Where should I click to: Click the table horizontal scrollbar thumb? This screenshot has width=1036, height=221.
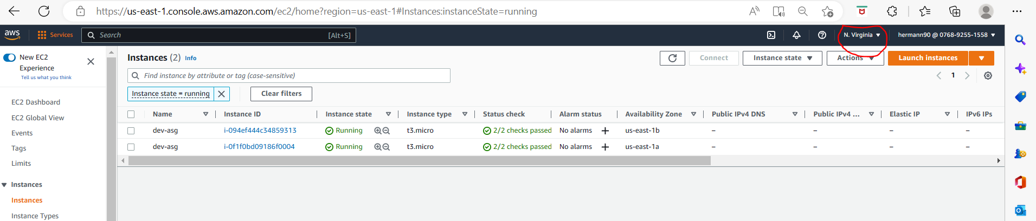point(419,160)
